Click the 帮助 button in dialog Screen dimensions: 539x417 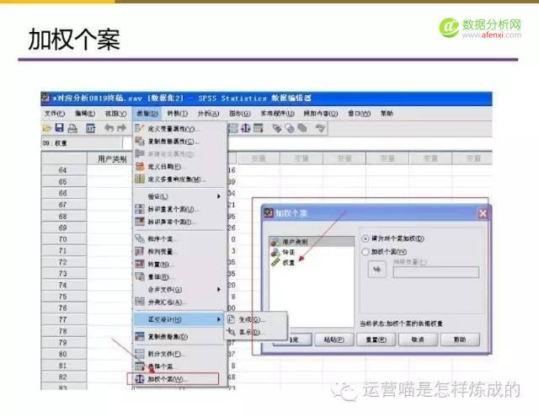(460, 339)
